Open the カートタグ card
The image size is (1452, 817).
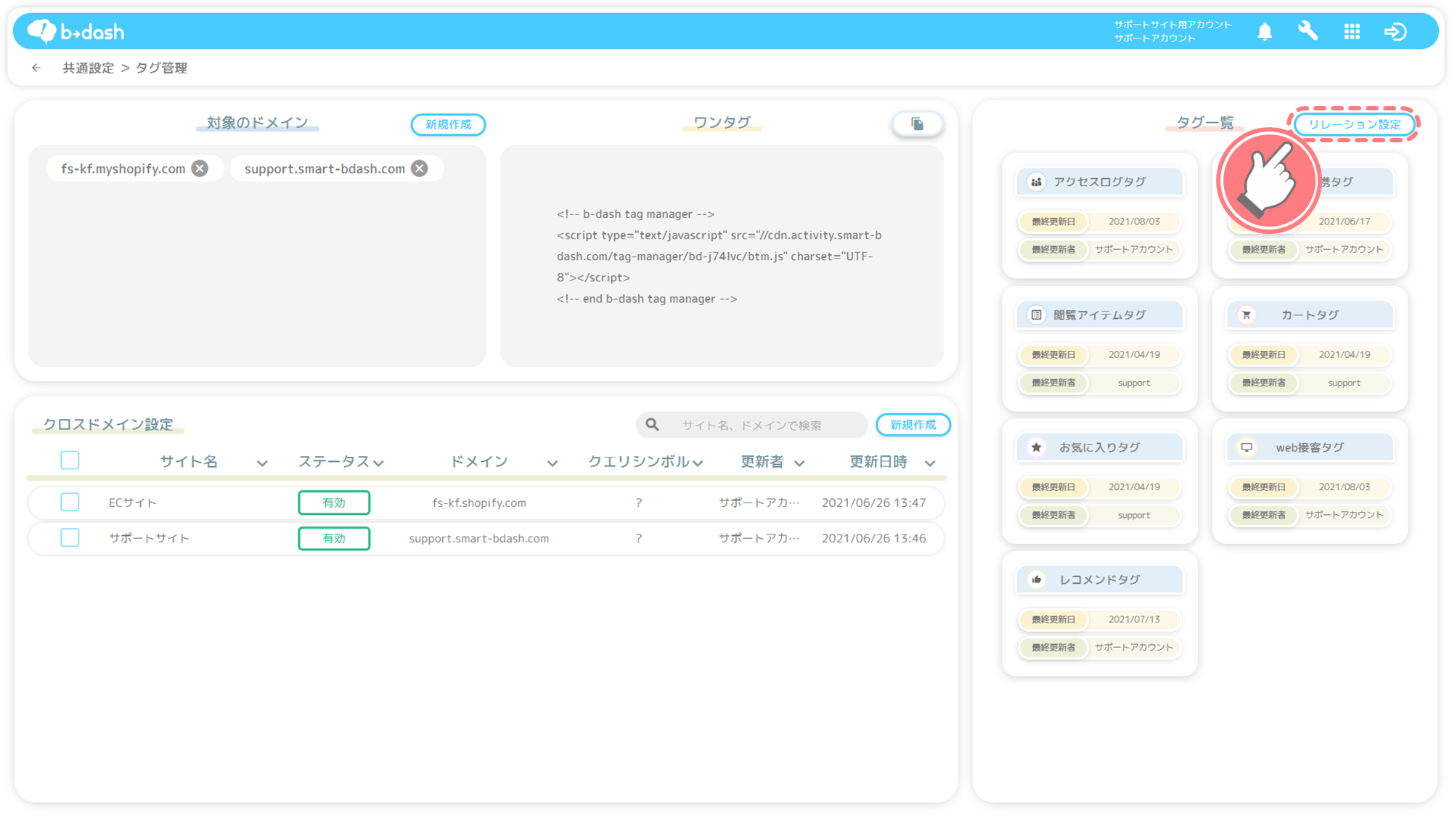[x=1310, y=349]
